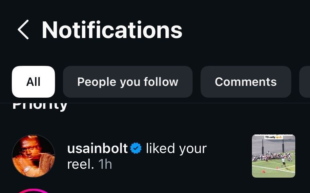The image size is (310, 193).
Task: Click the 1h timestamp of notification
Action: [105, 164]
